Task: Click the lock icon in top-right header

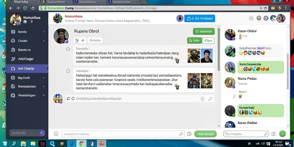Action: 252,18
